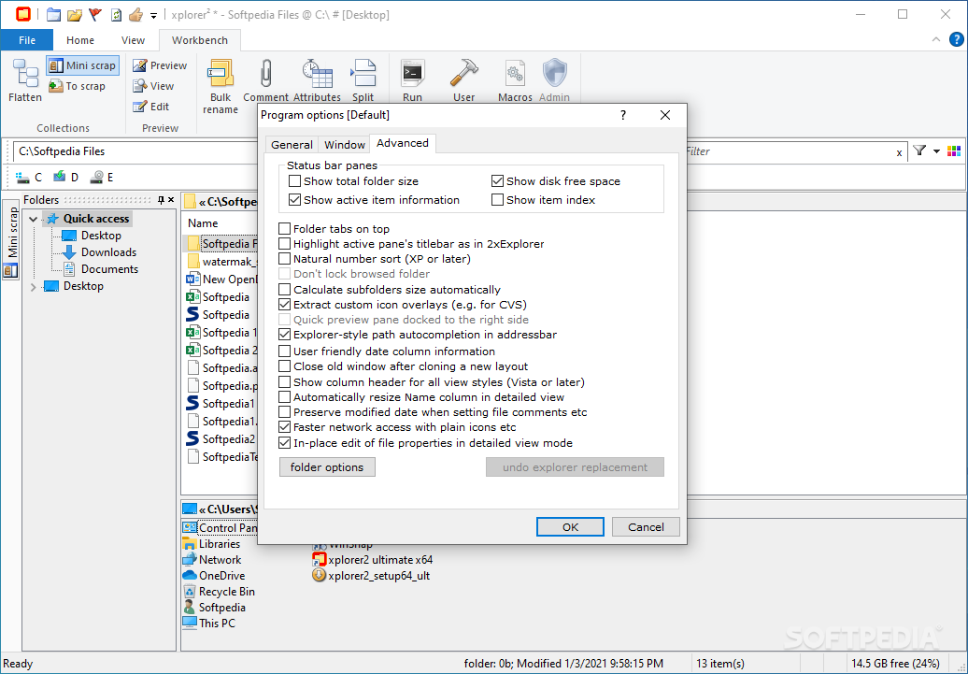Click OK in Program options dialog
This screenshot has width=968, height=674.
(570, 527)
